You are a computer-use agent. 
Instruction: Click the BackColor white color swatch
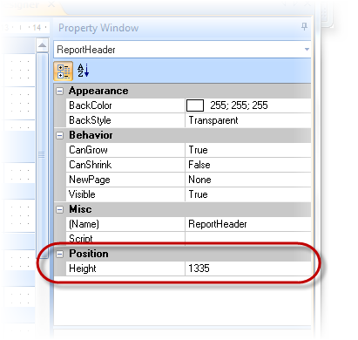(195, 105)
